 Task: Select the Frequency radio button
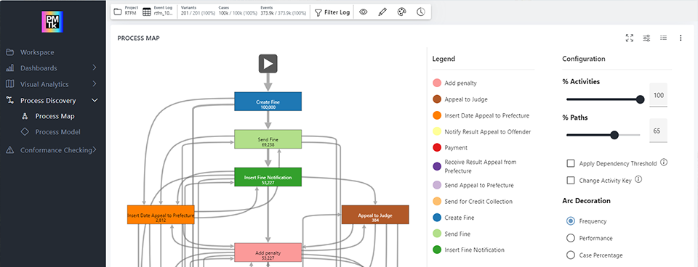click(570, 221)
